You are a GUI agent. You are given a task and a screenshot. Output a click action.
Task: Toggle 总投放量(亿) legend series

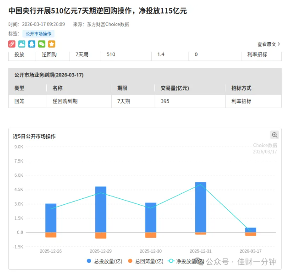[x=104, y=262]
